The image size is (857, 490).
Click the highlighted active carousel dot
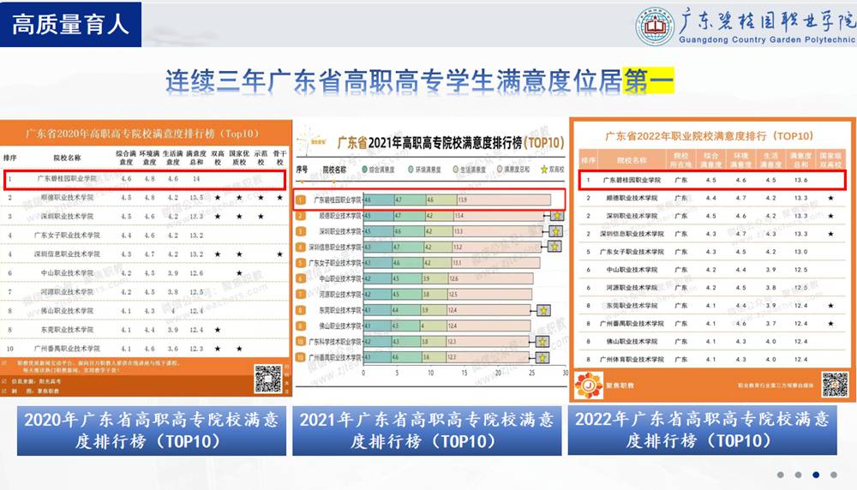click(816, 475)
